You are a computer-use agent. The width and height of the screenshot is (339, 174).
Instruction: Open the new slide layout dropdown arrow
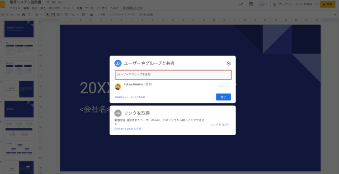[x=7, y=15]
